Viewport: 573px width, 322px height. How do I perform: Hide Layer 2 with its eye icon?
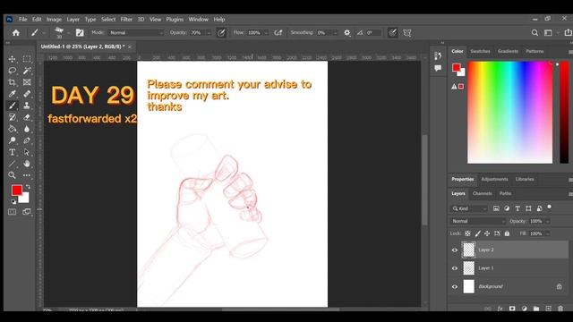coord(455,250)
